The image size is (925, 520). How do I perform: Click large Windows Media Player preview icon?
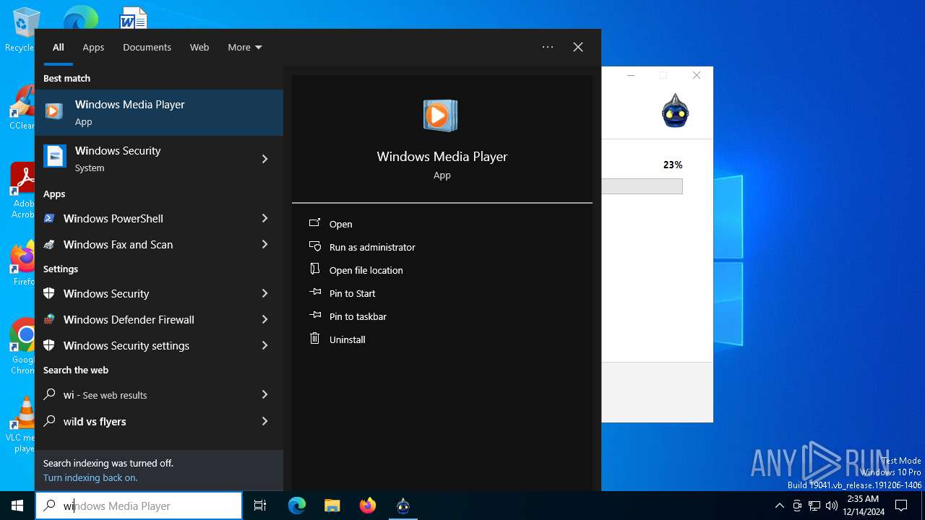coord(440,116)
